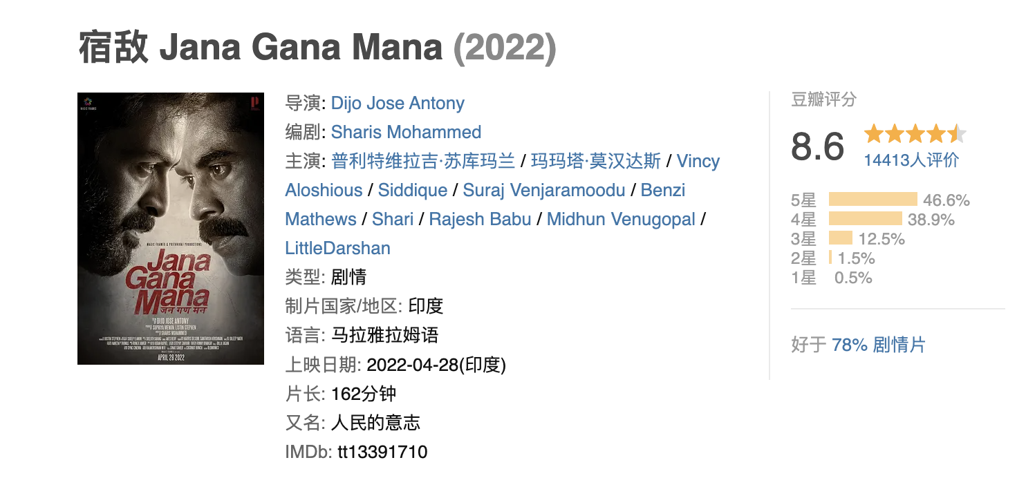Click actor 普利特维拉吉·苏库玛兰 link
This screenshot has width=1026, height=478.
[423, 162]
